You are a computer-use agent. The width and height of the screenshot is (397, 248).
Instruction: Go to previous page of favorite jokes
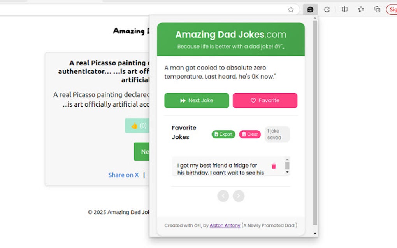point(223,196)
